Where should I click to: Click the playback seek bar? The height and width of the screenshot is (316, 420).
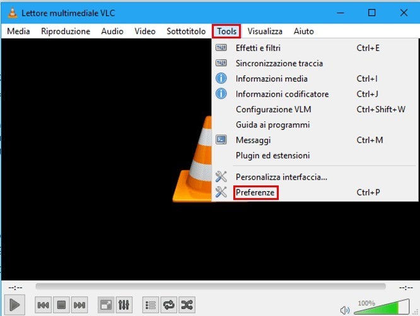click(x=210, y=286)
